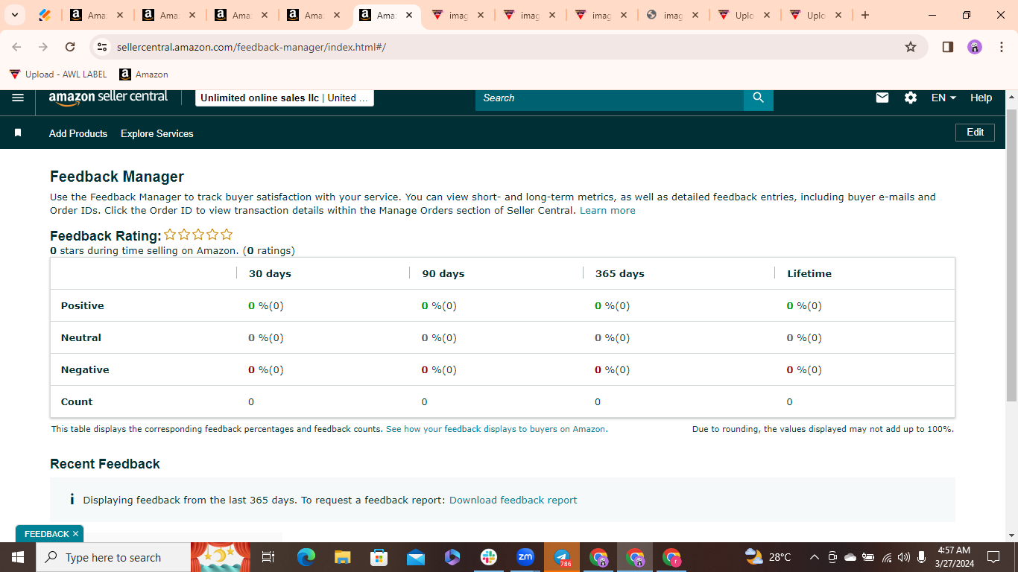
Task: Click the Microsoft Store taskbar icon
Action: coord(379,557)
